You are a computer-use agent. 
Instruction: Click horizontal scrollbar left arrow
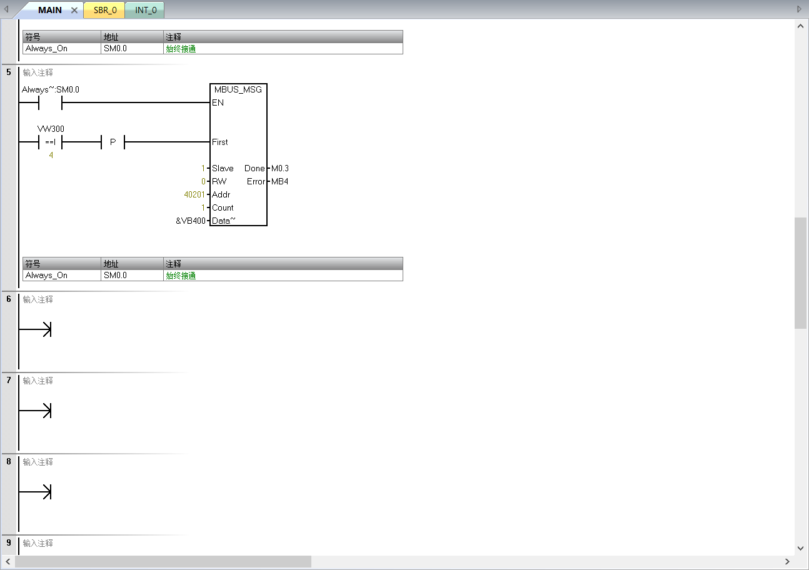click(8, 561)
